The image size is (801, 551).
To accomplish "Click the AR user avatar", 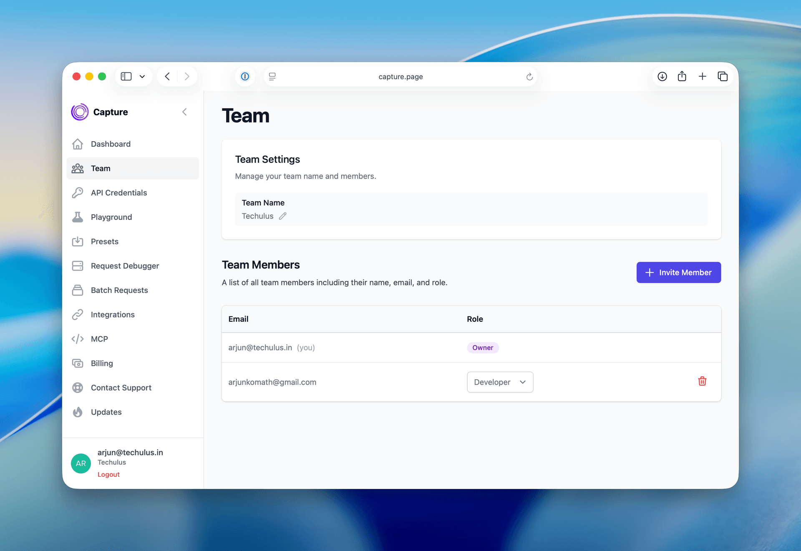I will coord(81,463).
